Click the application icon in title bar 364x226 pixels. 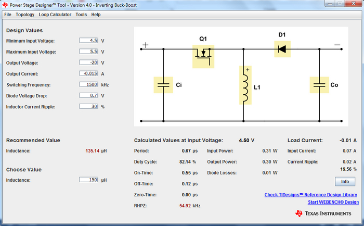point(5,4)
